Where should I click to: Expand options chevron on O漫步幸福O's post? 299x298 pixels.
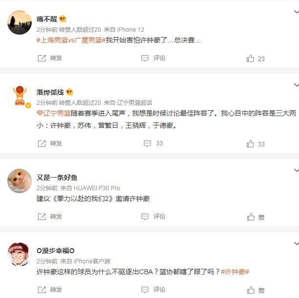tap(296, 243)
